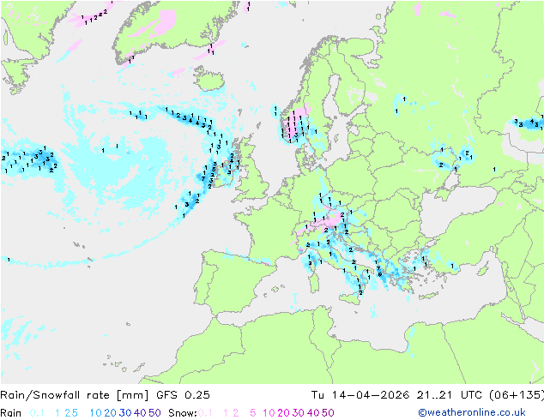The height and width of the screenshot is (420, 544).
Task: Select the Rain legend value 10
Action: (x=96, y=413)
